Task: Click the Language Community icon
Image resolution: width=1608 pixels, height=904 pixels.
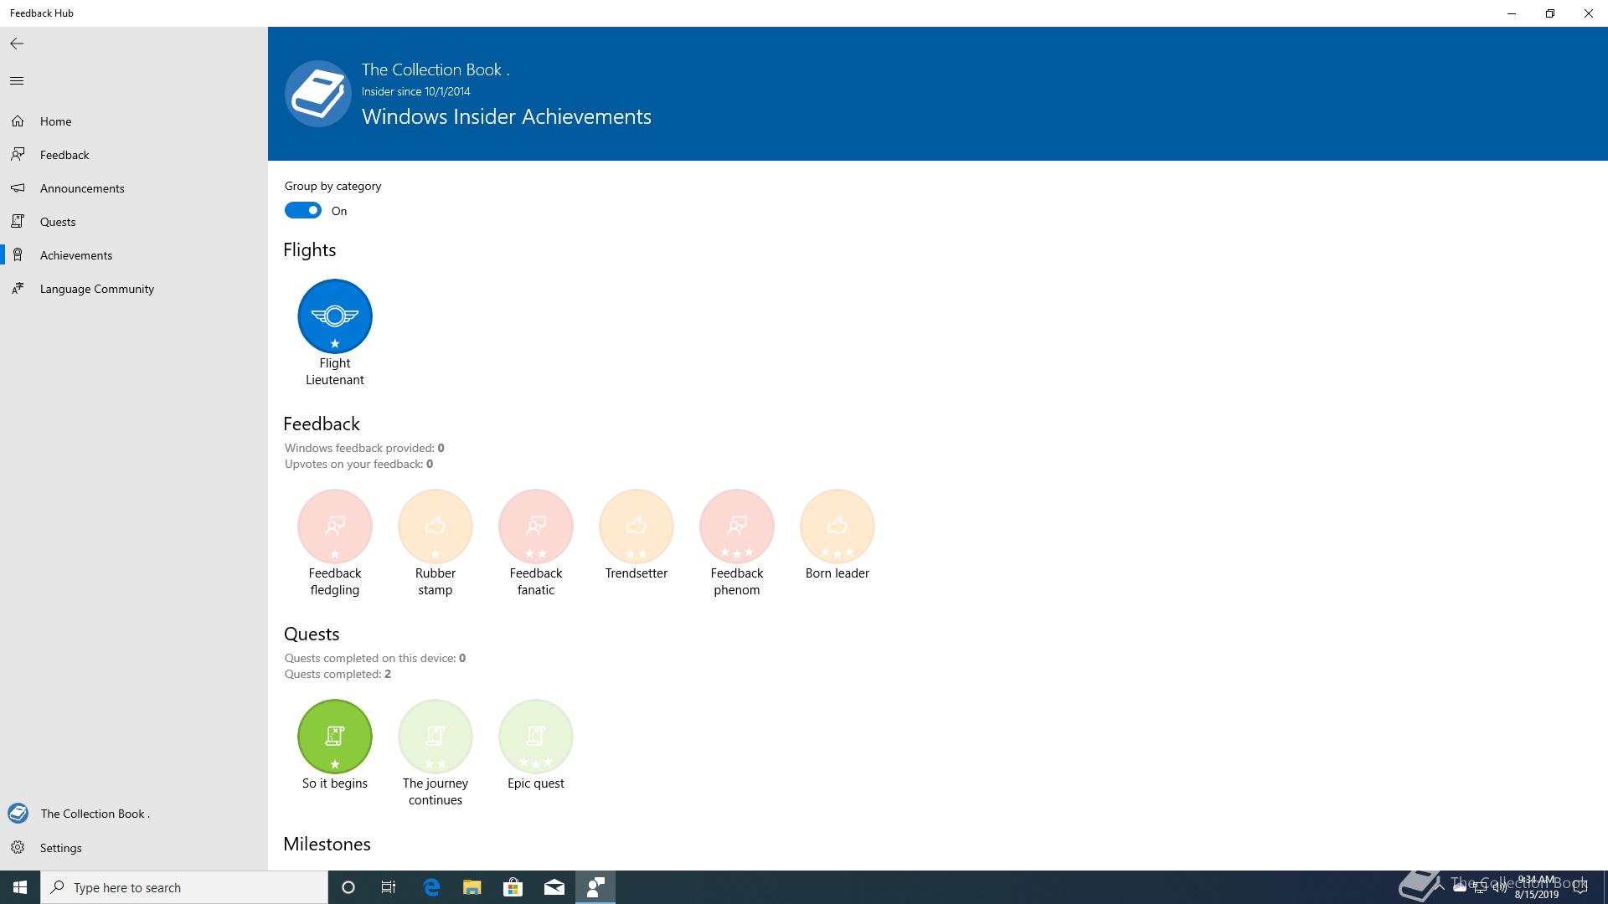Action: [x=18, y=289]
